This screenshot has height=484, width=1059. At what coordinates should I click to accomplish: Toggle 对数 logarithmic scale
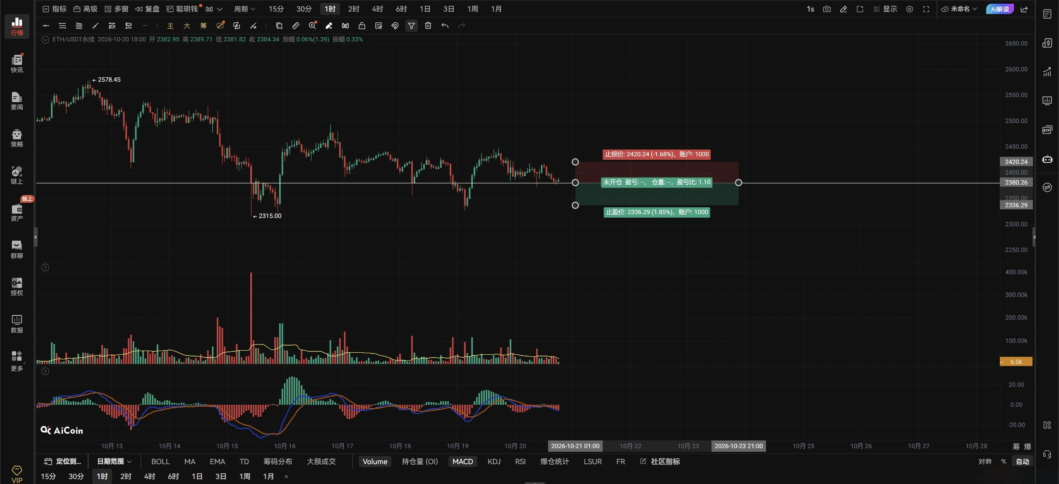click(985, 461)
